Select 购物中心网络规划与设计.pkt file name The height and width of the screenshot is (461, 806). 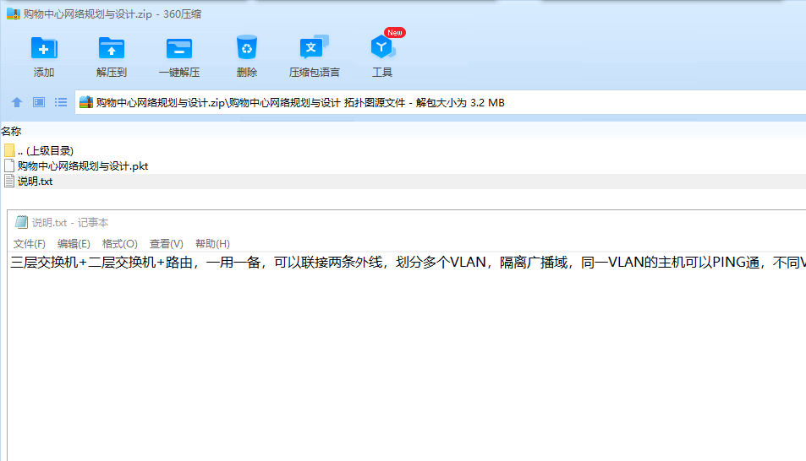pos(83,165)
